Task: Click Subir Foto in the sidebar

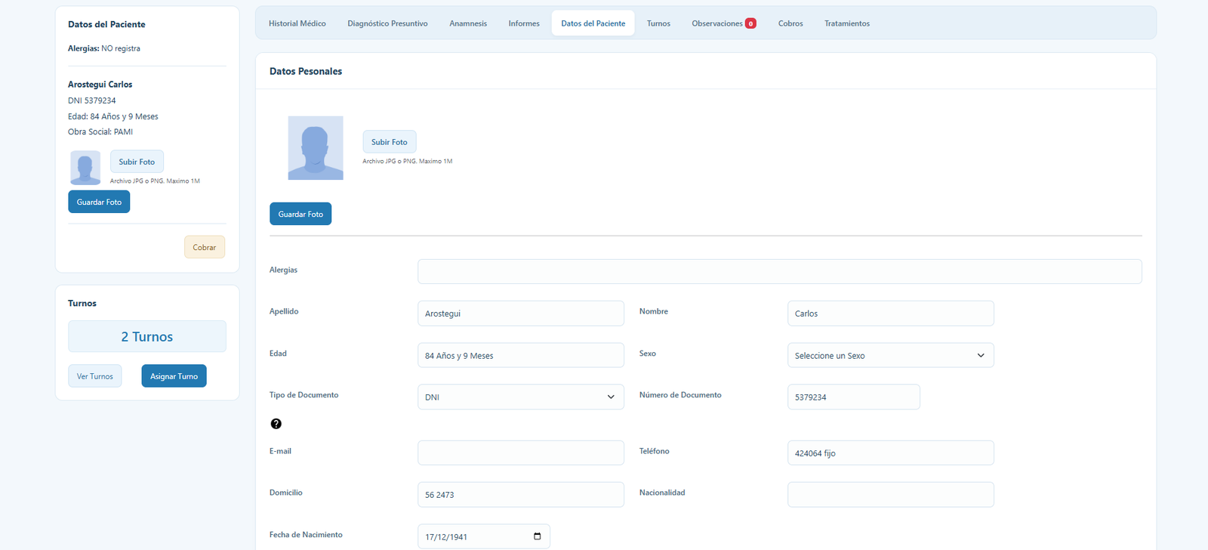Action: (137, 162)
